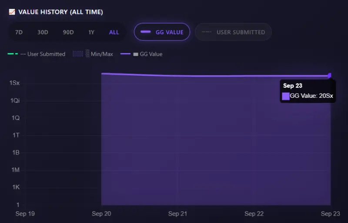
Task: Click the chart icon beside Value History
Action: click(x=12, y=12)
